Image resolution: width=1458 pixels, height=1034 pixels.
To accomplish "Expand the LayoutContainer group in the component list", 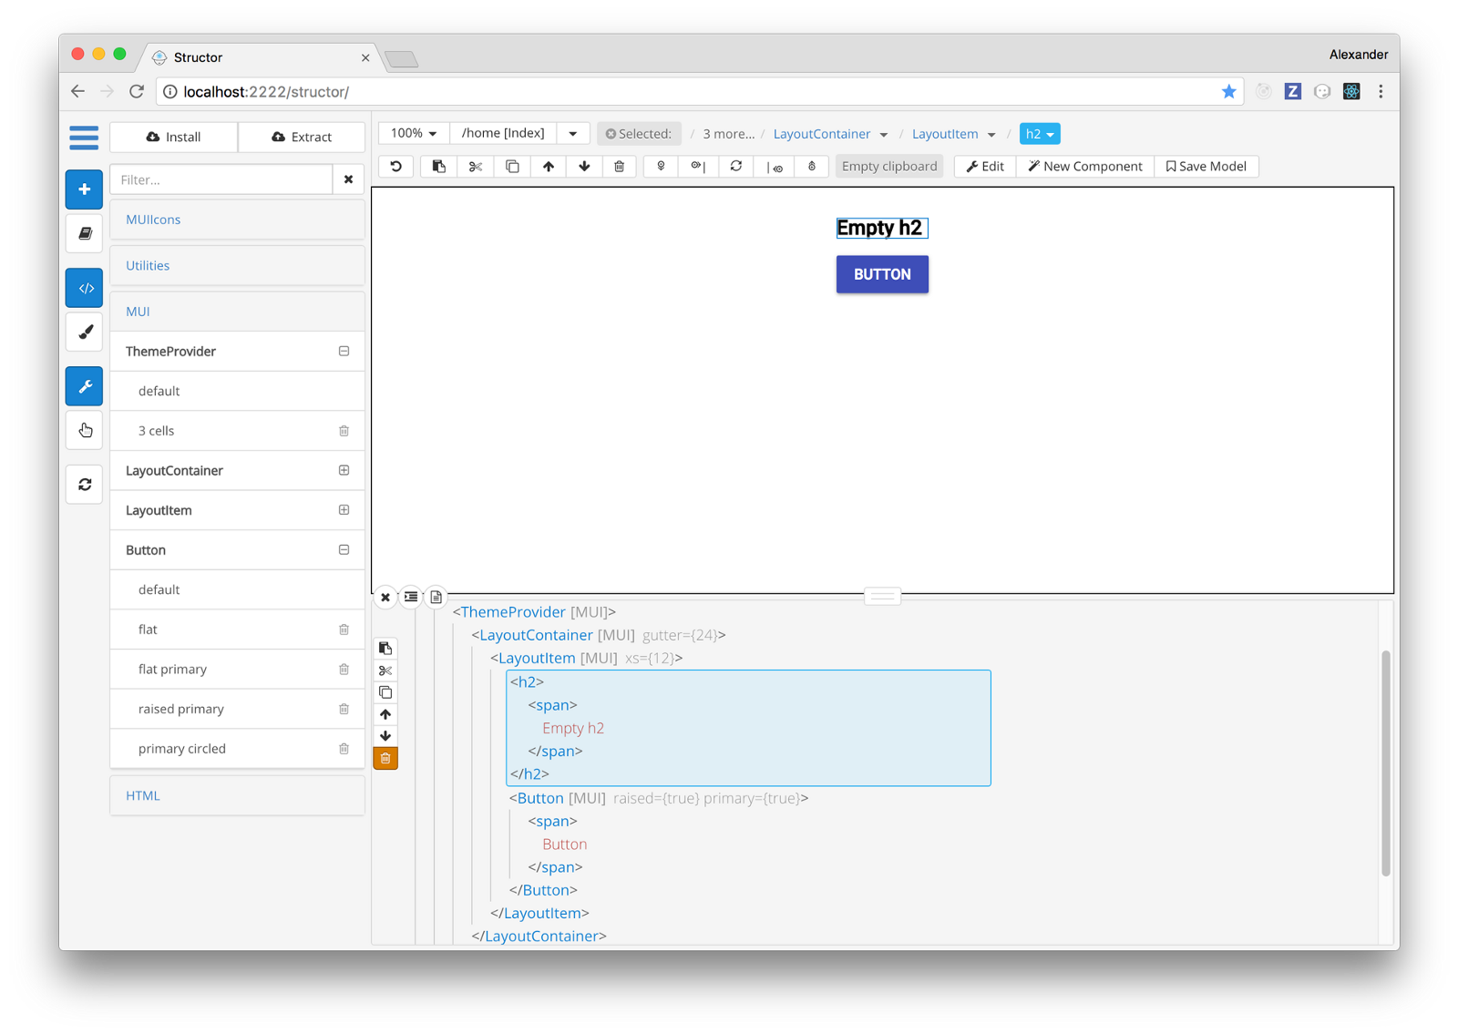I will click(x=344, y=471).
